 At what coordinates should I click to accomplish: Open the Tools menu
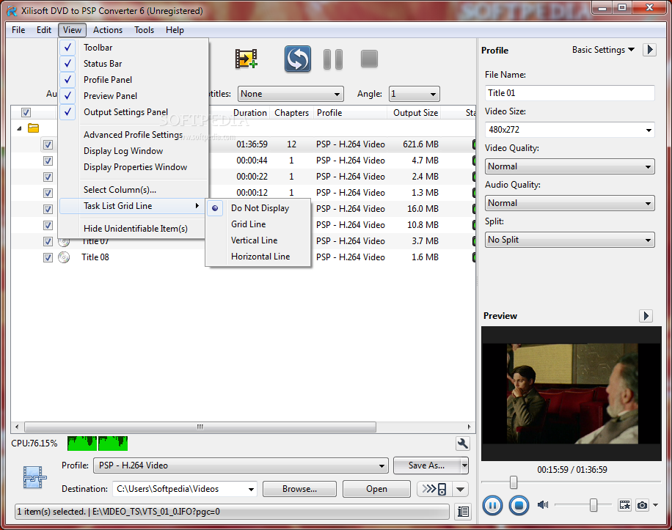pos(144,30)
